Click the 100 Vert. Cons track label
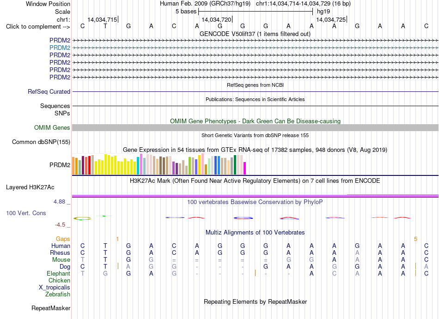Image resolution: width=439 pixels, height=319 pixels. [26, 213]
